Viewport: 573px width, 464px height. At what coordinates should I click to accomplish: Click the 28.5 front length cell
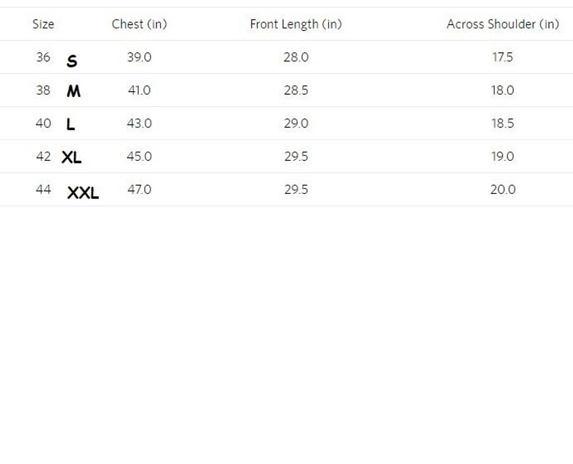296,90
